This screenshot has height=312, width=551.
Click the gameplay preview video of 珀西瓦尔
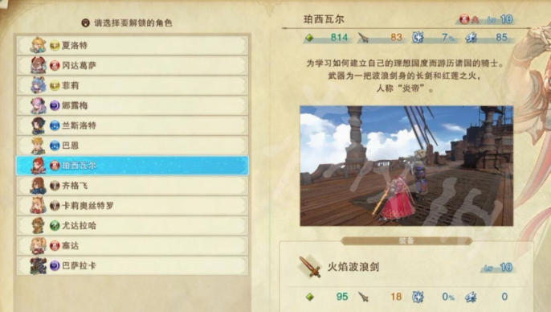406,166
